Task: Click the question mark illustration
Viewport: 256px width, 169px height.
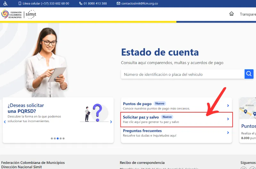Action: [98, 113]
